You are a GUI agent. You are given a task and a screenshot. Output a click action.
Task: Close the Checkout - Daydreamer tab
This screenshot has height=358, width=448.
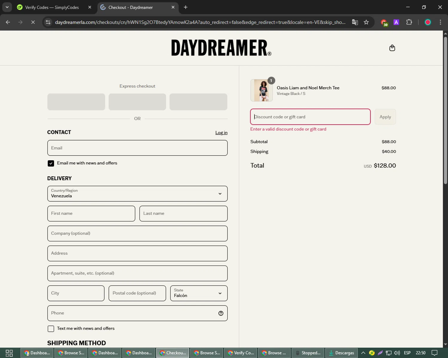click(x=173, y=7)
